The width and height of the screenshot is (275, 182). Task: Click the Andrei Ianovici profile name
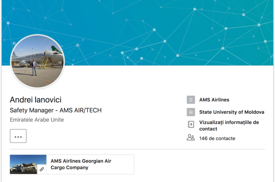tap(36, 100)
